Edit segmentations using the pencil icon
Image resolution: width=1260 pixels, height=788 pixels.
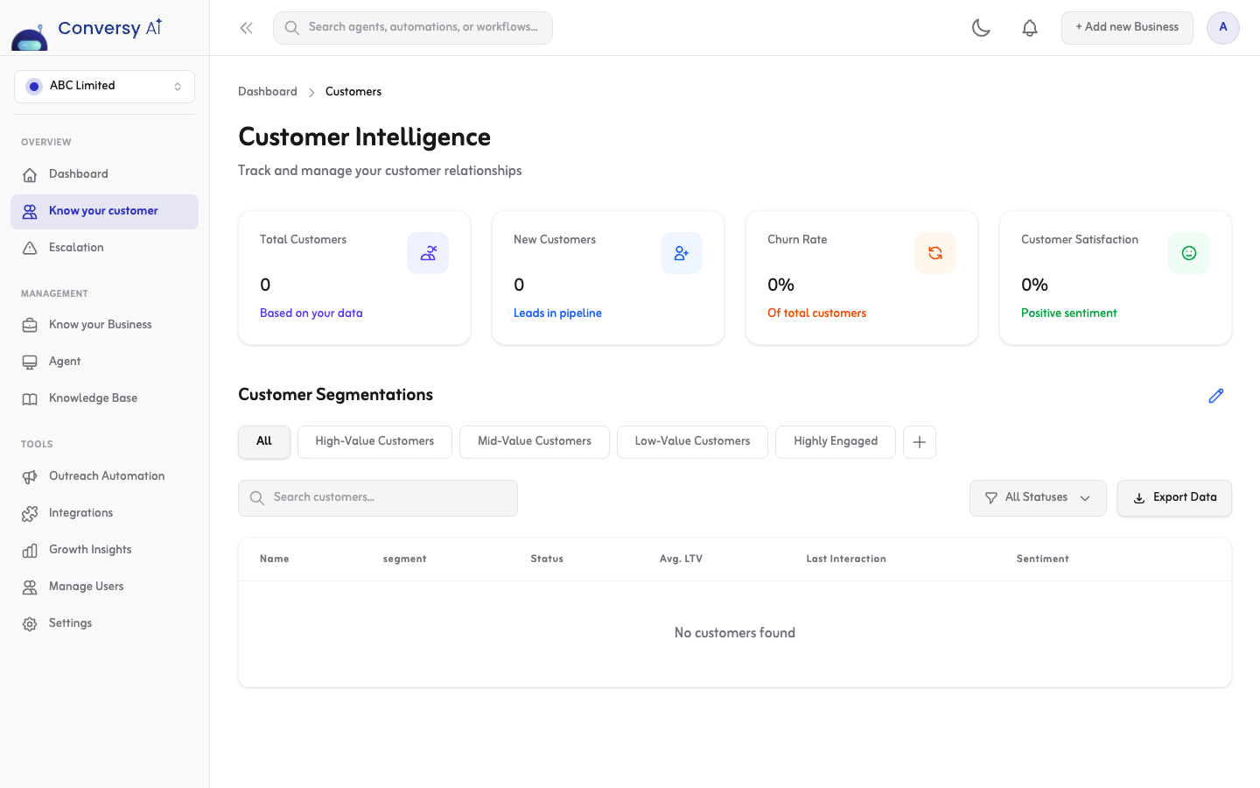click(x=1216, y=396)
